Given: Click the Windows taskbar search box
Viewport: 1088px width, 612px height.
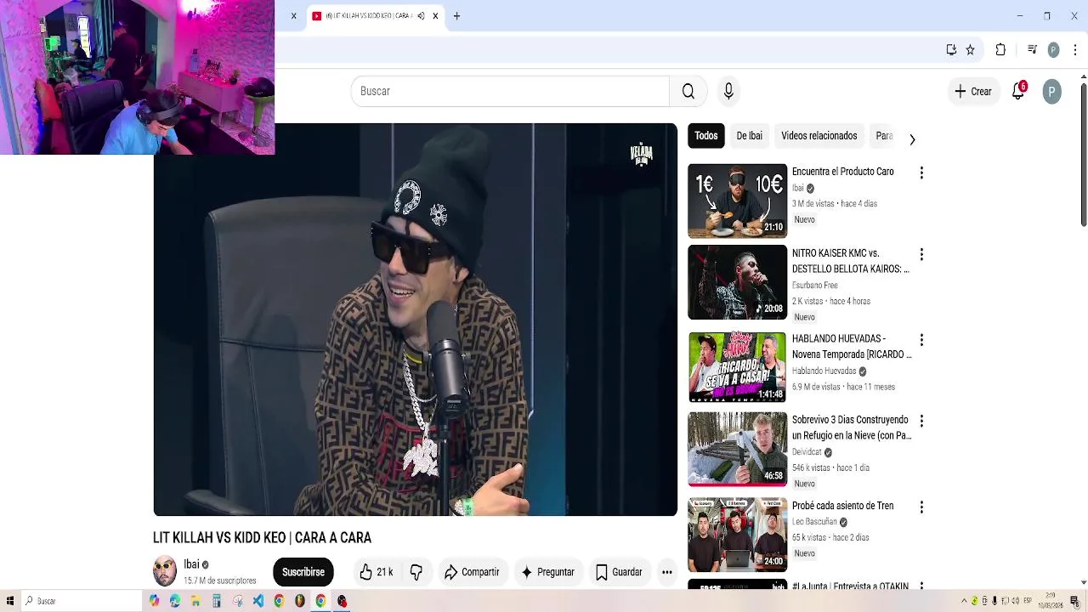Looking at the screenshot, I should click(82, 601).
